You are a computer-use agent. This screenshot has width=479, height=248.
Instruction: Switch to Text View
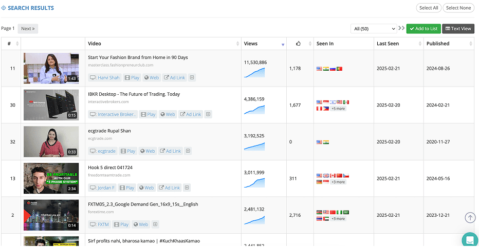click(458, 29)
